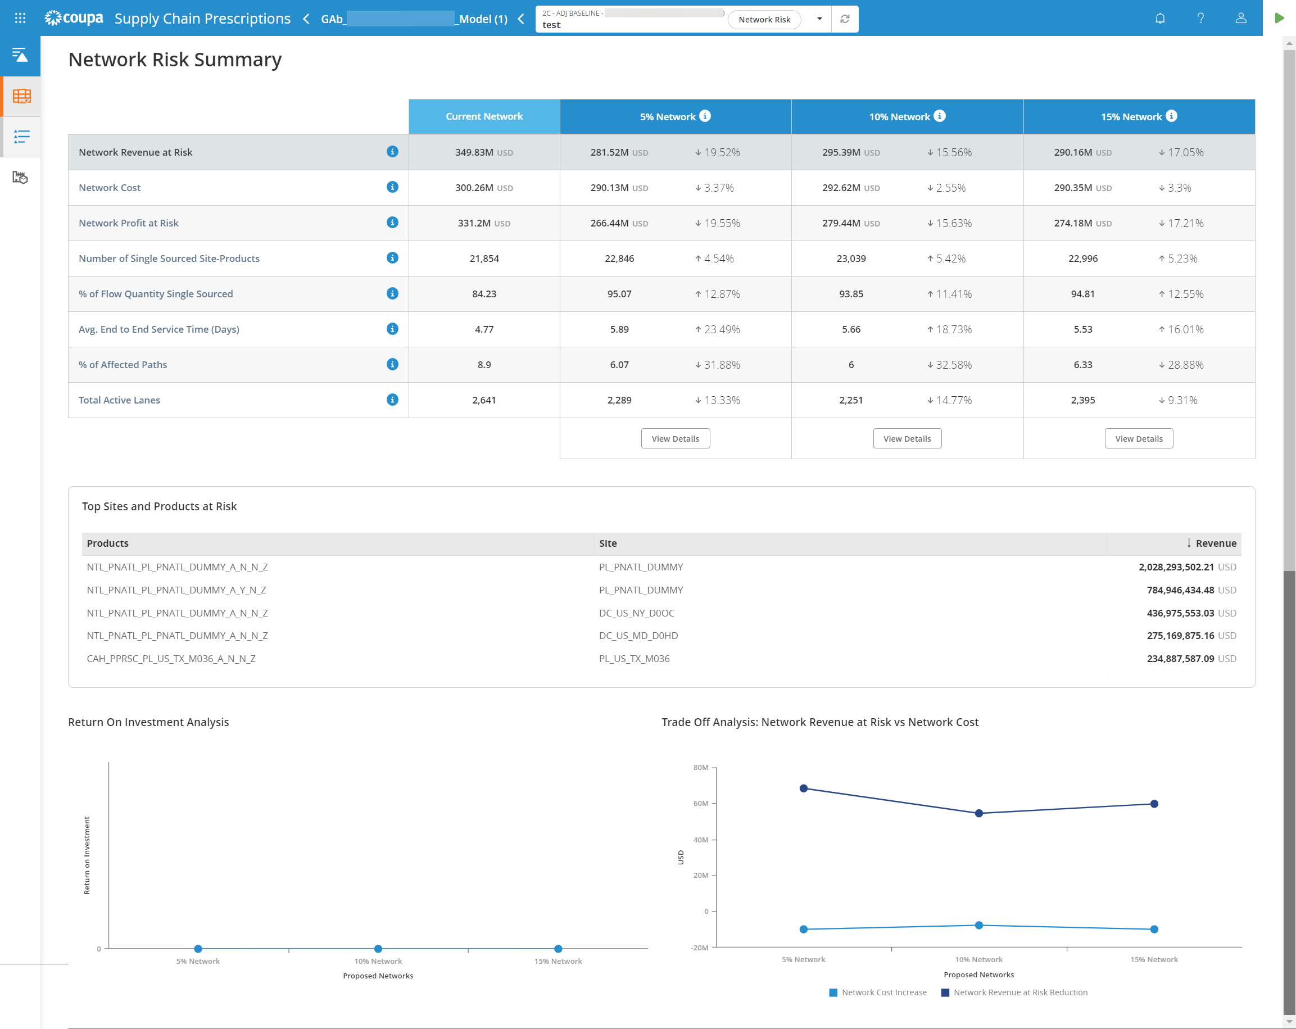This screenshot has width=1296, height=1029.
Task: Click the green run play icon
Action: pos(1279,18)
